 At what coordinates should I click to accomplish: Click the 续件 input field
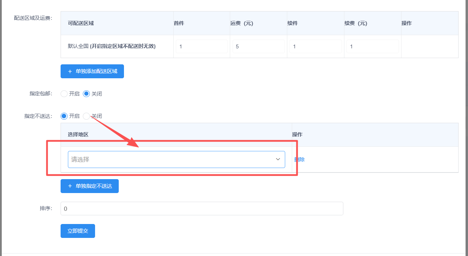point(315,46)
